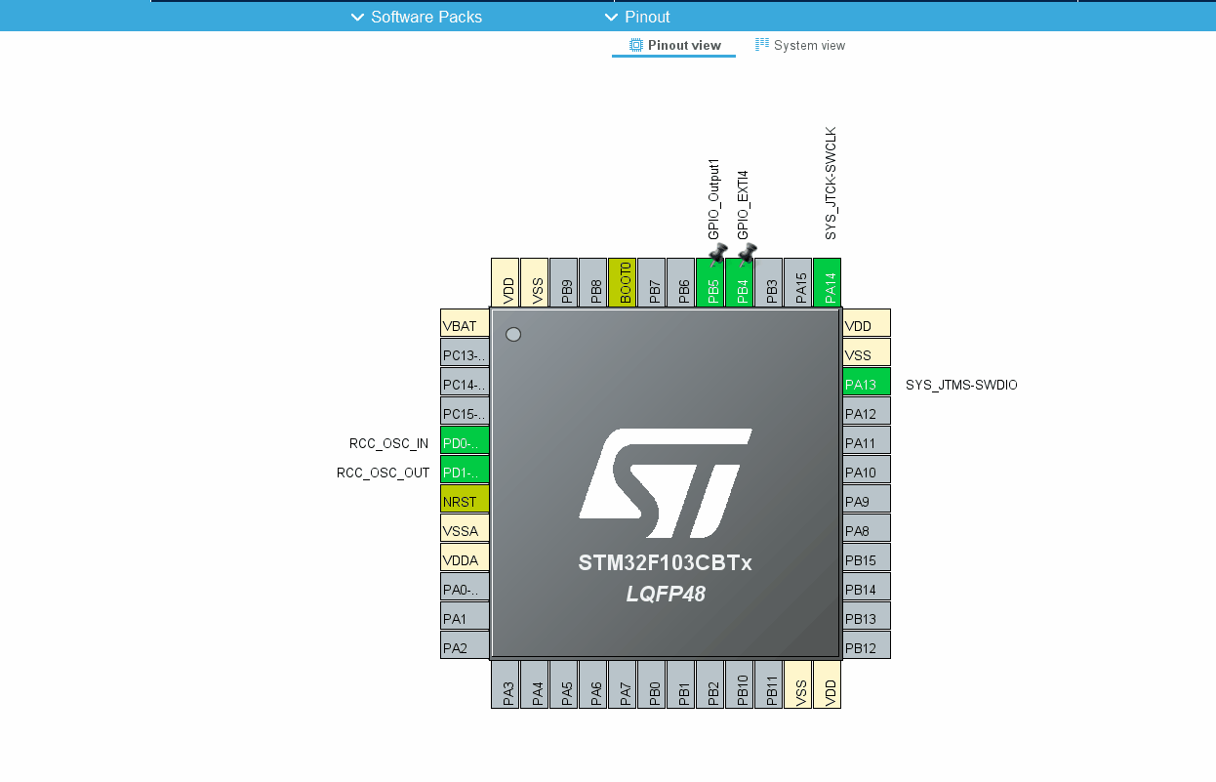Click the VSSA pin
The height and width of the screenshot is (782, 1216).
tap(465, 528)
